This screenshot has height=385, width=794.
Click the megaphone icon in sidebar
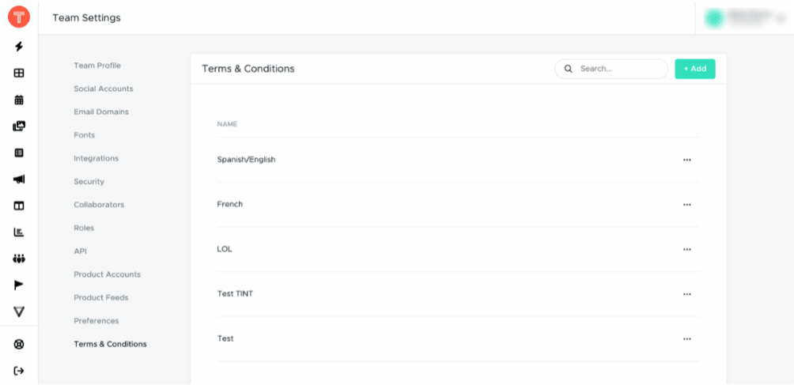(19, 179)
